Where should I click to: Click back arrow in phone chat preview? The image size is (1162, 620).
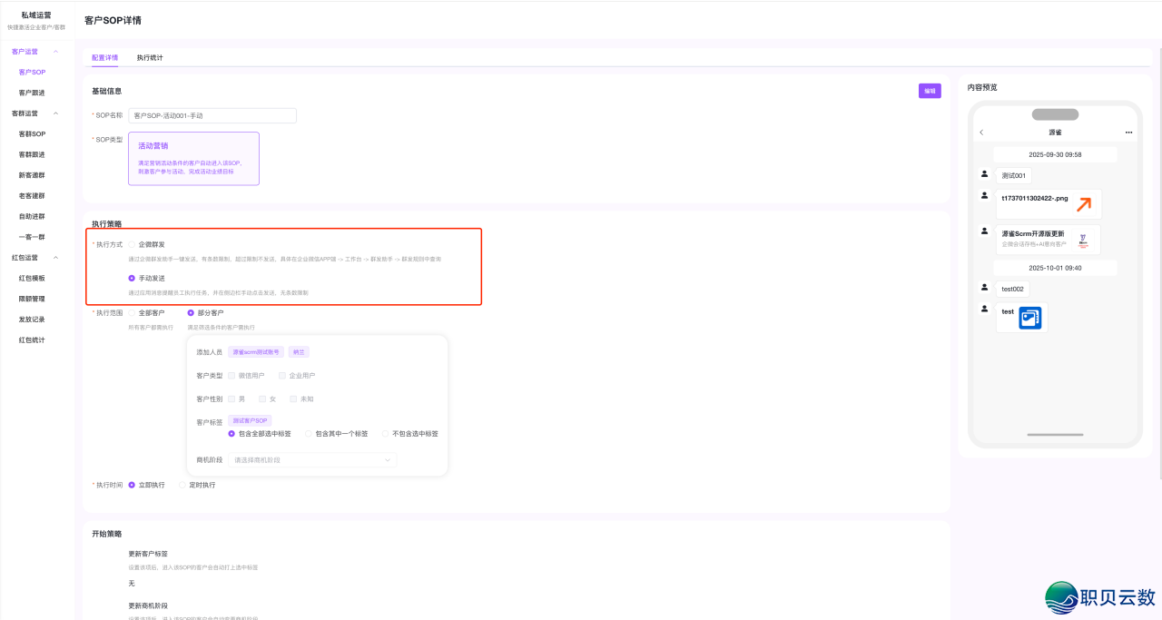coord(981,133)
